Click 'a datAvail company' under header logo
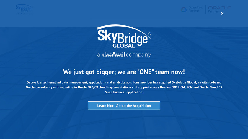 pyautogui.click(x=25, y=14)
